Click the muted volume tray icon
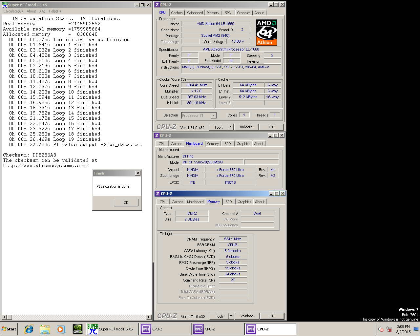Image resolution: width=420 pixels, height=336 pixels. click(x=381, y=329)
